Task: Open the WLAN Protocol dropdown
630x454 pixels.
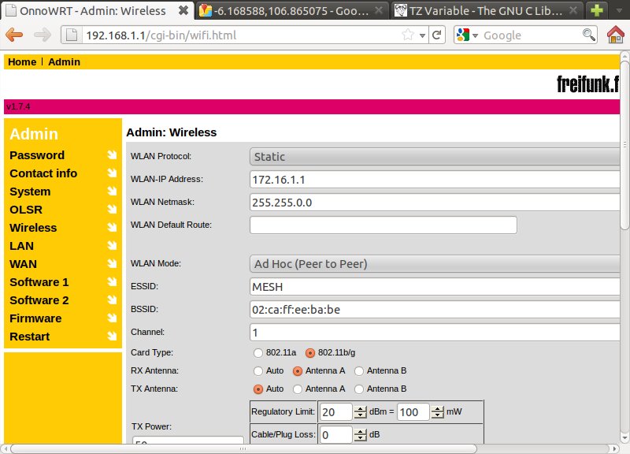Action: click(x=435, y=157)
